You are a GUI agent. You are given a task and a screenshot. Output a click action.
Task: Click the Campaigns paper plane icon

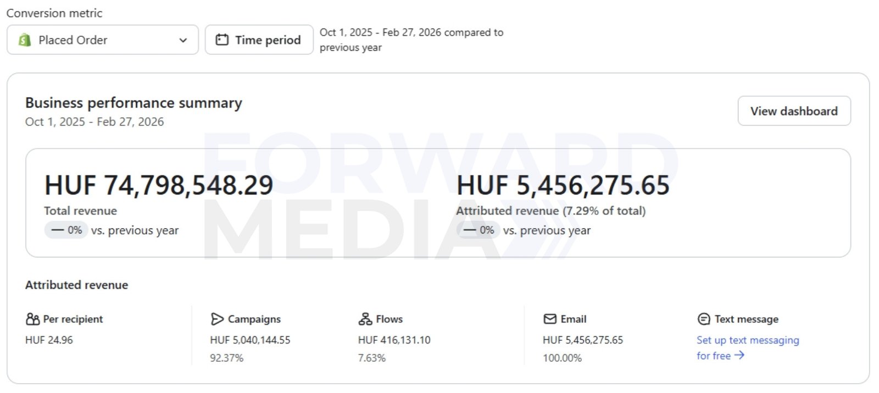point(217,319)
